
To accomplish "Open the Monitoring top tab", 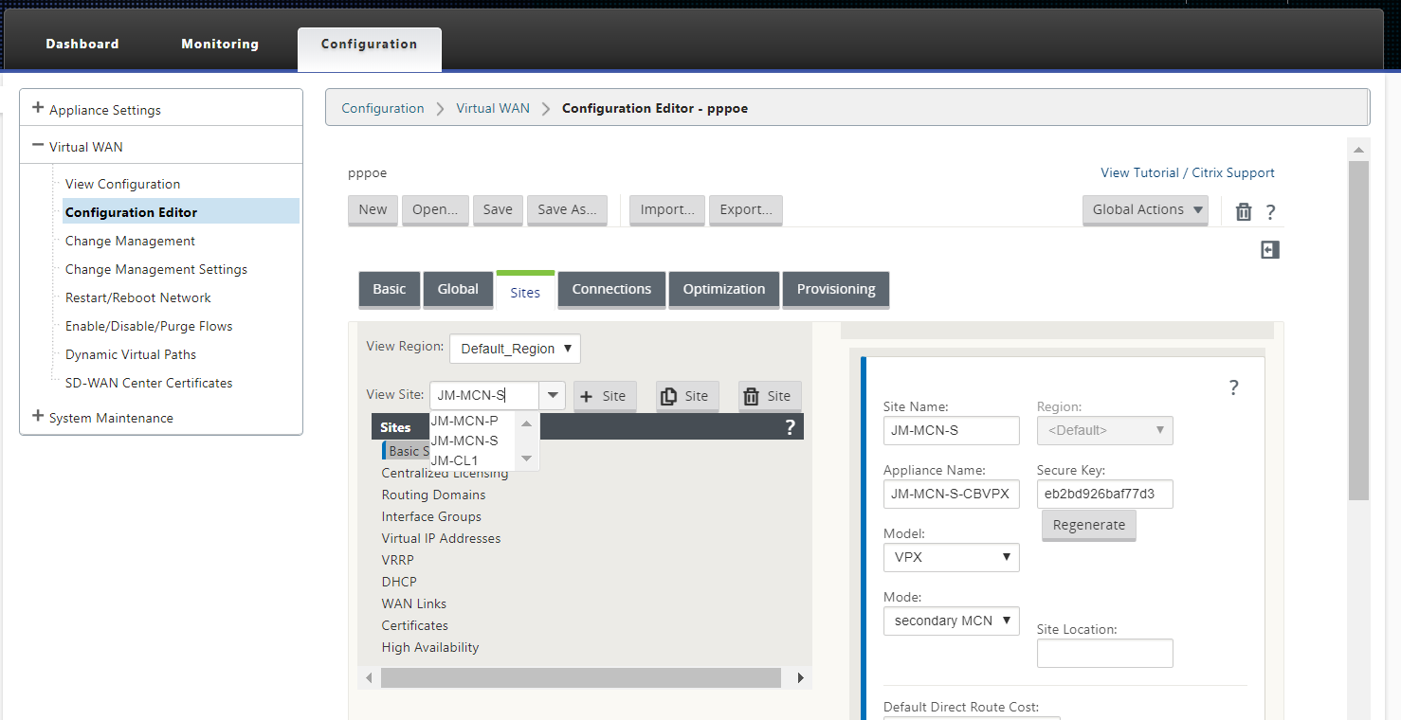I will pyautogui.click(x=220, y=44).
